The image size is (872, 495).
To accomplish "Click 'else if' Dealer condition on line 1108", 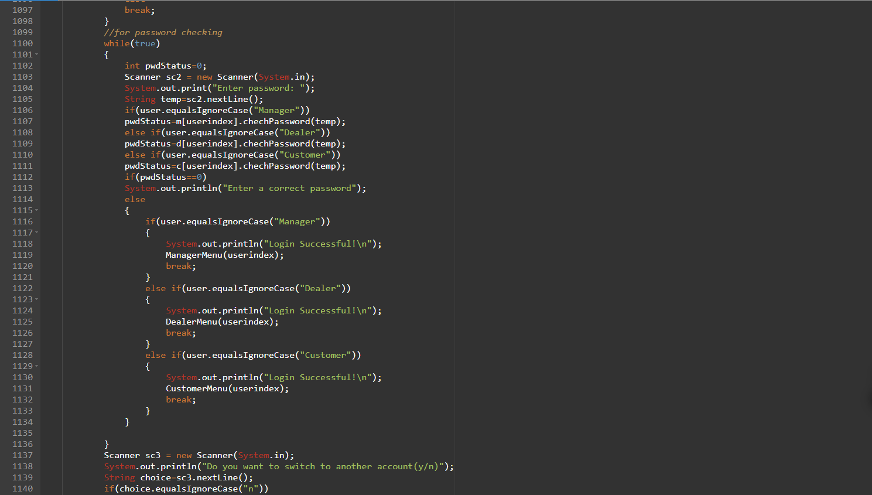I will point(227,132).
